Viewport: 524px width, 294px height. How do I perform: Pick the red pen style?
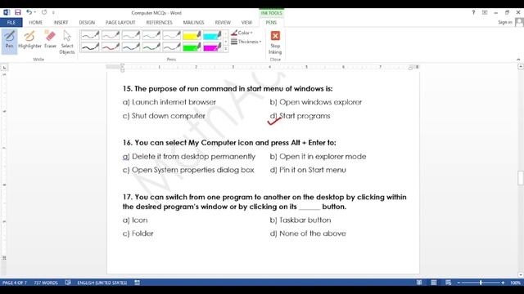tap(111, 47)
